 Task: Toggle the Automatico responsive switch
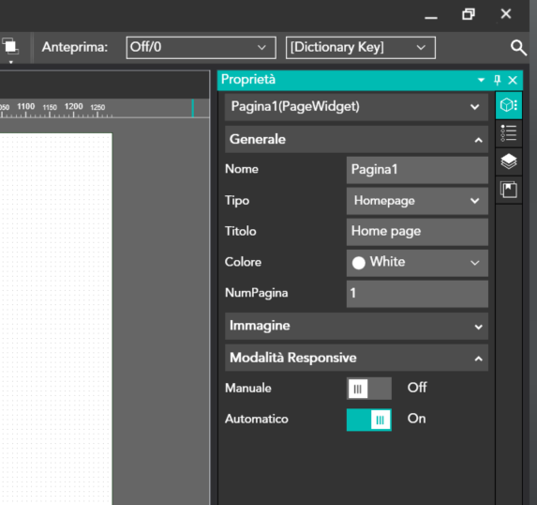(369, 420)
